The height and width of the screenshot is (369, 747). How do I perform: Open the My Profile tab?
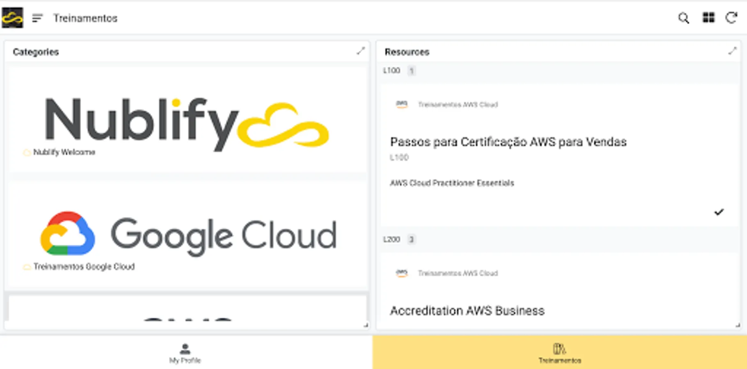(186, 352)
